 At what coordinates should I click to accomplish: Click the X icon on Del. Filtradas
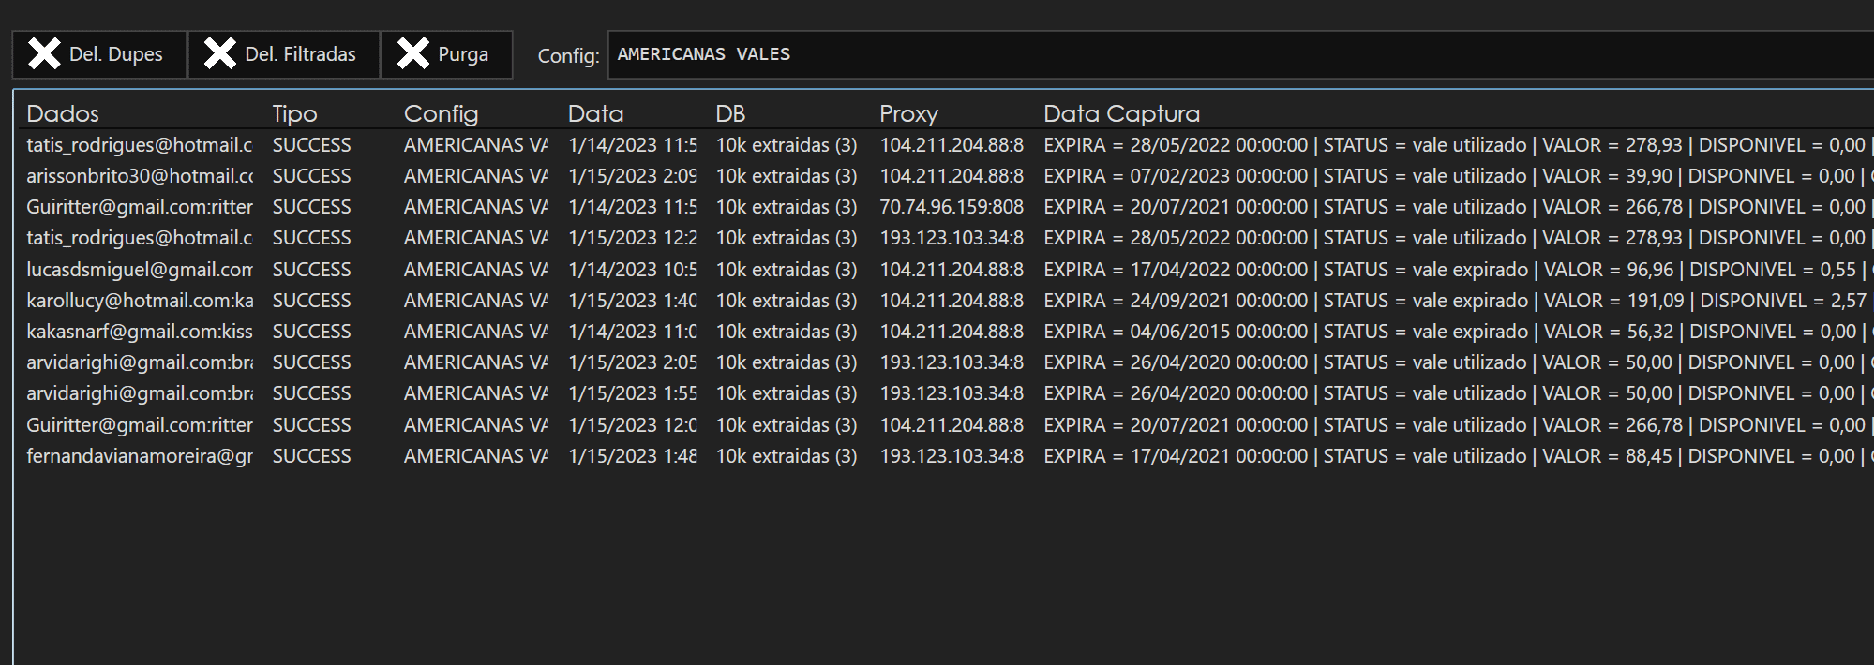coord(219,54)
